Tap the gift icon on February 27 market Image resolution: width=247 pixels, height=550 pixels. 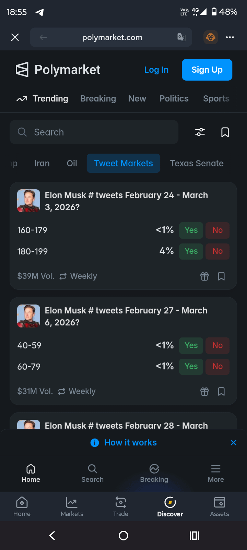(204, 392)
